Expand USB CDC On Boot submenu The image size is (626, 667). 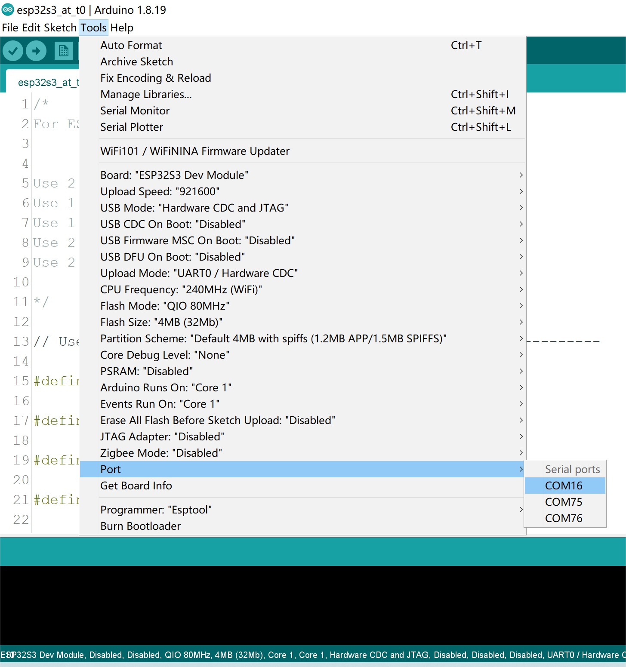point(303,224)
